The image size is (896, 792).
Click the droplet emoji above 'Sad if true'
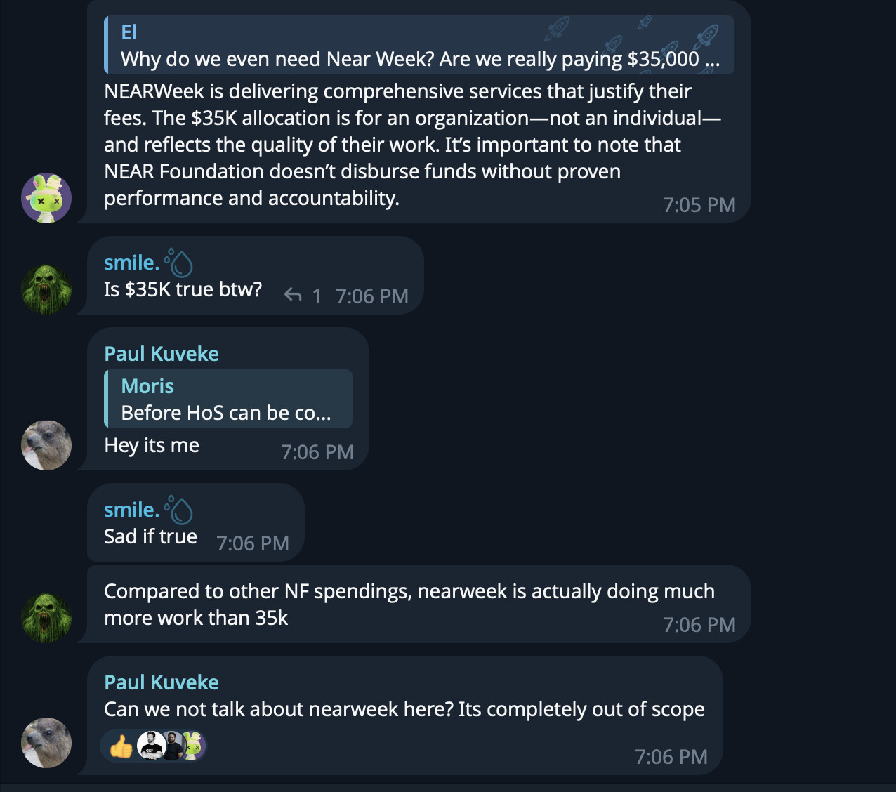pyautogui.click(x=178, y=510)
